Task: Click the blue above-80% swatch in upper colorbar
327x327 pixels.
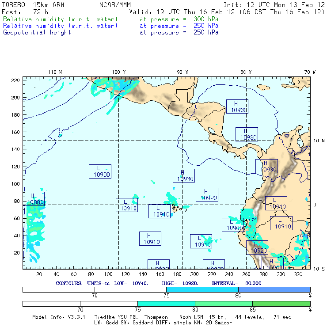Action: click(274, 289)
